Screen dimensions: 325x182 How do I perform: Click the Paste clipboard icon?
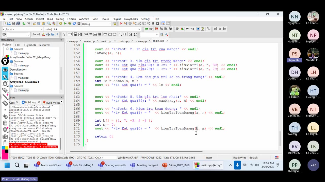point(43,24)
